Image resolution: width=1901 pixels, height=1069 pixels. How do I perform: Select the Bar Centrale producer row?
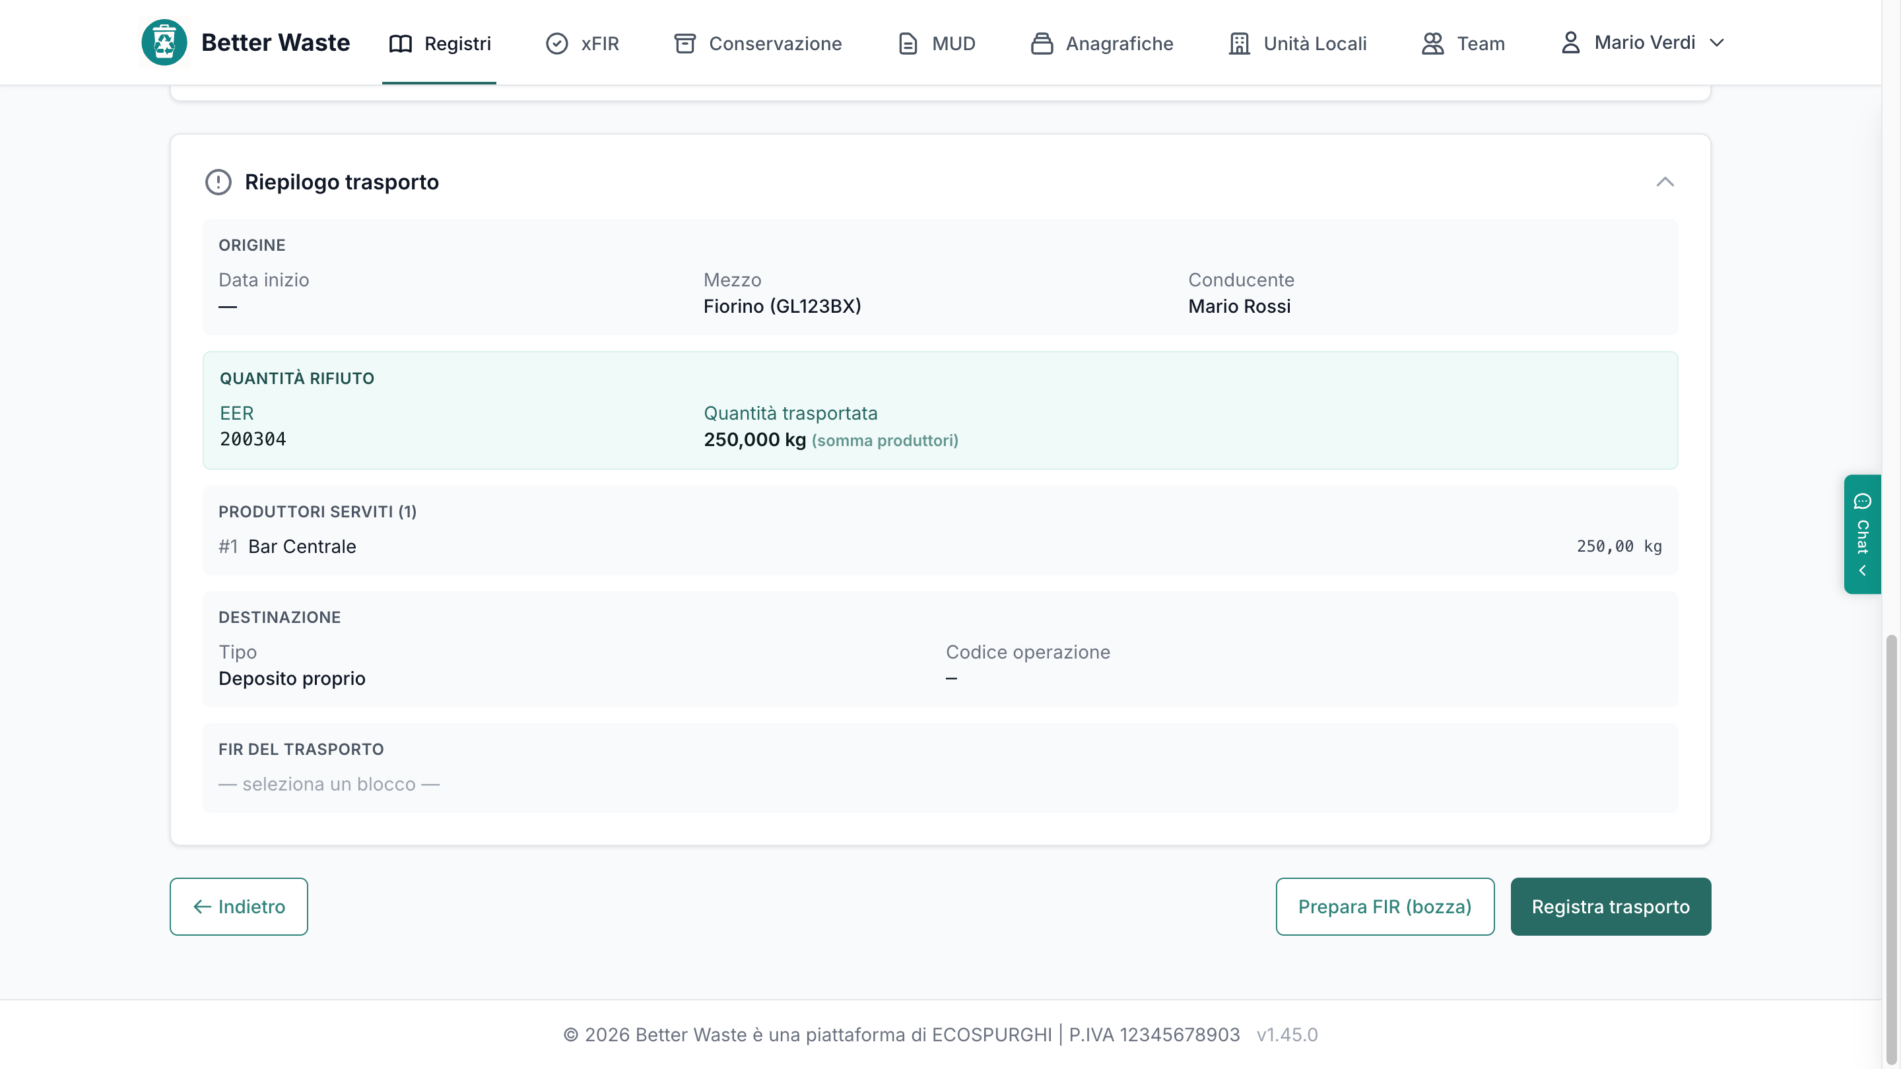[x=940, y=546]
